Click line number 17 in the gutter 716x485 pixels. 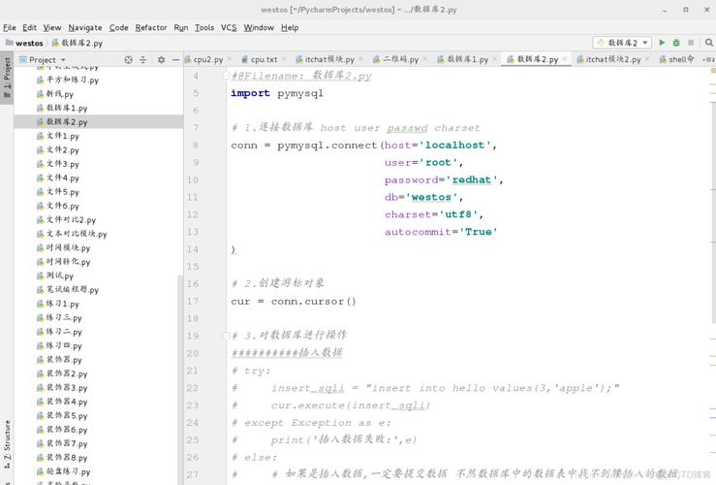[x=193, y=302]
